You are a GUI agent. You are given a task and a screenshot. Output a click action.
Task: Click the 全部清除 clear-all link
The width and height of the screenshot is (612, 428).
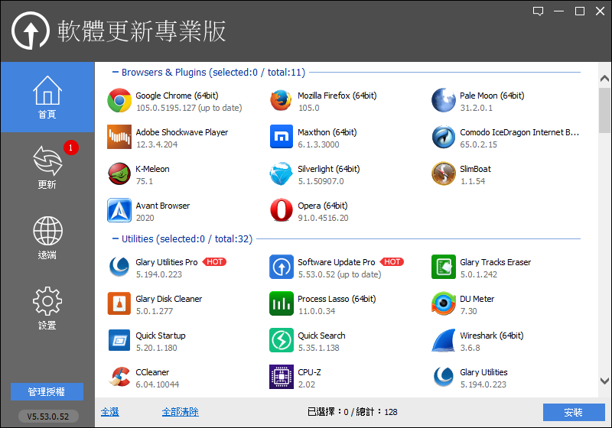tap(181, 412)
